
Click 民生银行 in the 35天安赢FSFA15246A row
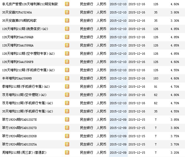click(87, 12)
